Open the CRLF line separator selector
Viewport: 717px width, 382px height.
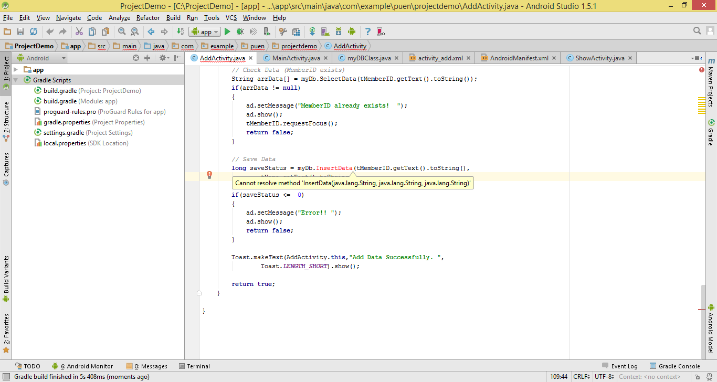[582, 377]
